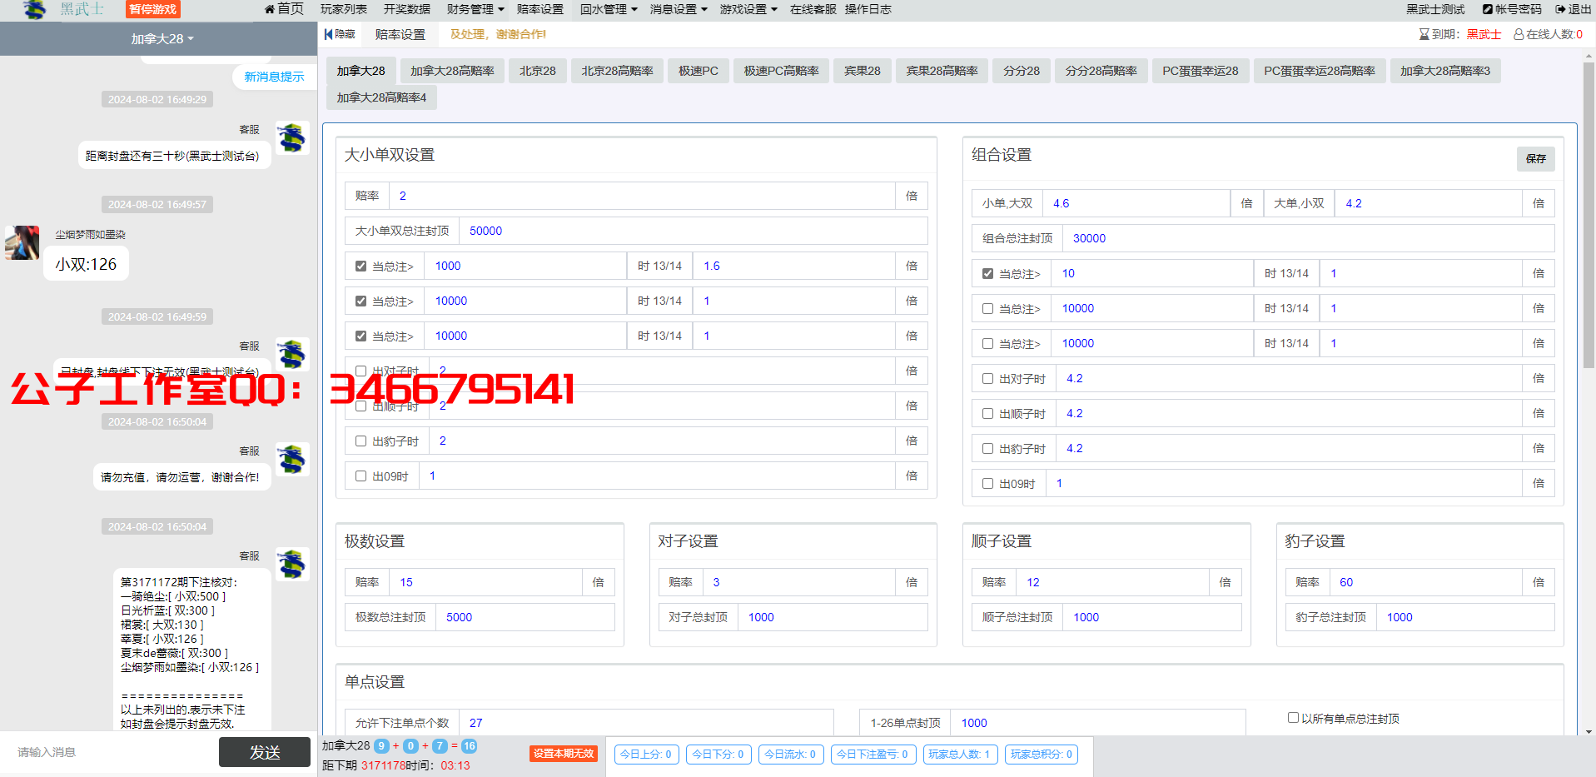Click the 暂停游戏 button
This screenshot has width=1596, height=777.
tap(153, 10)
